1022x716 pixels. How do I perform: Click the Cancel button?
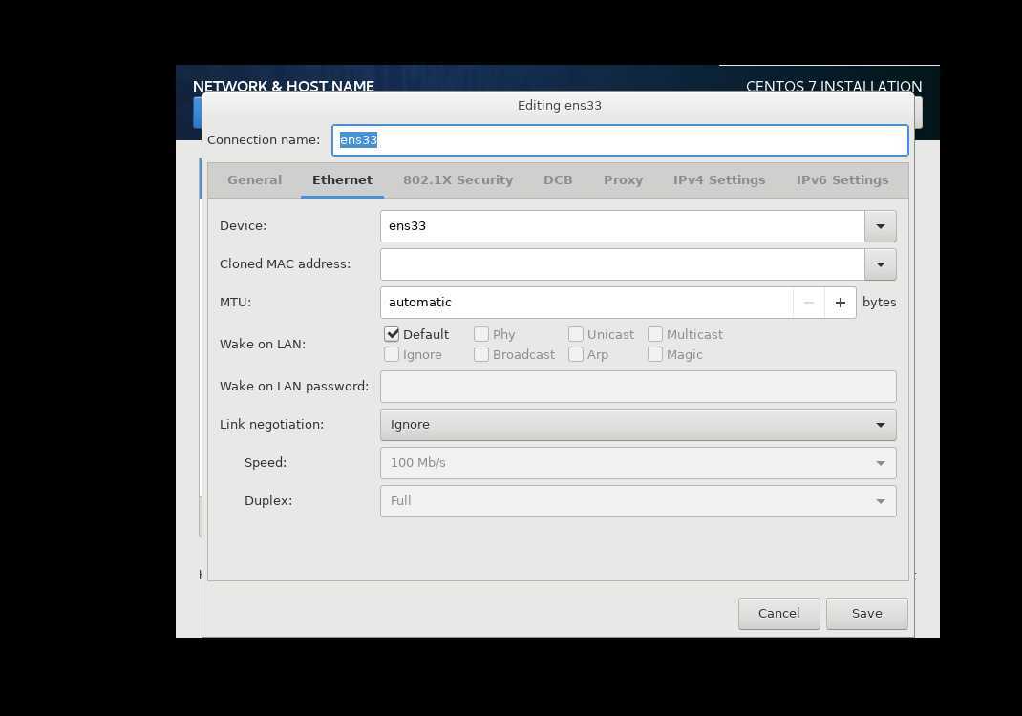point(778,614)
